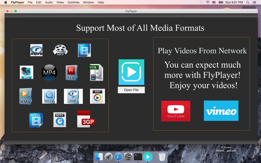The image size is (261, 163).
Task: Click the AVI file icon
Action: (84, 50)
